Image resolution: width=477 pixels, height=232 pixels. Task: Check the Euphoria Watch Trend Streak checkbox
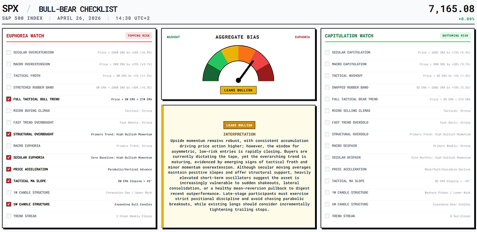[9, 216]
